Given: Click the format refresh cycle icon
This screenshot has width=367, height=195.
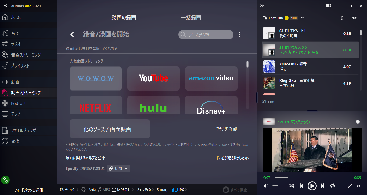Looking at the screenshot, I should click(83, 190).
